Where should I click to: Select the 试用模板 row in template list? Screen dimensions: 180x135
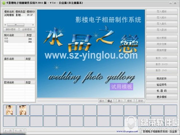point(19,15)
